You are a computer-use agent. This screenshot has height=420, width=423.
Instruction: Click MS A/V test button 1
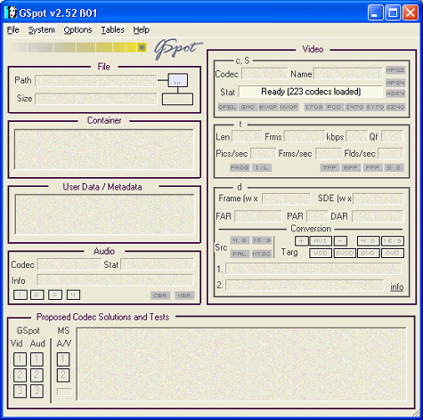(x=63, y=359)
